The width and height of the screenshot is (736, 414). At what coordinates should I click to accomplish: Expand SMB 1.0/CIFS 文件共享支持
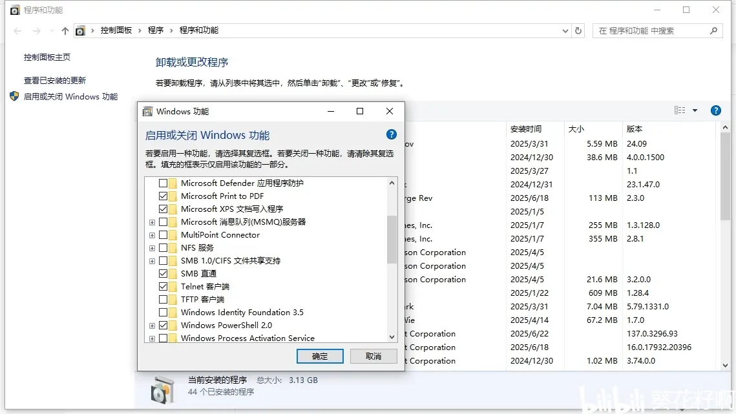(x=152, y=260)
